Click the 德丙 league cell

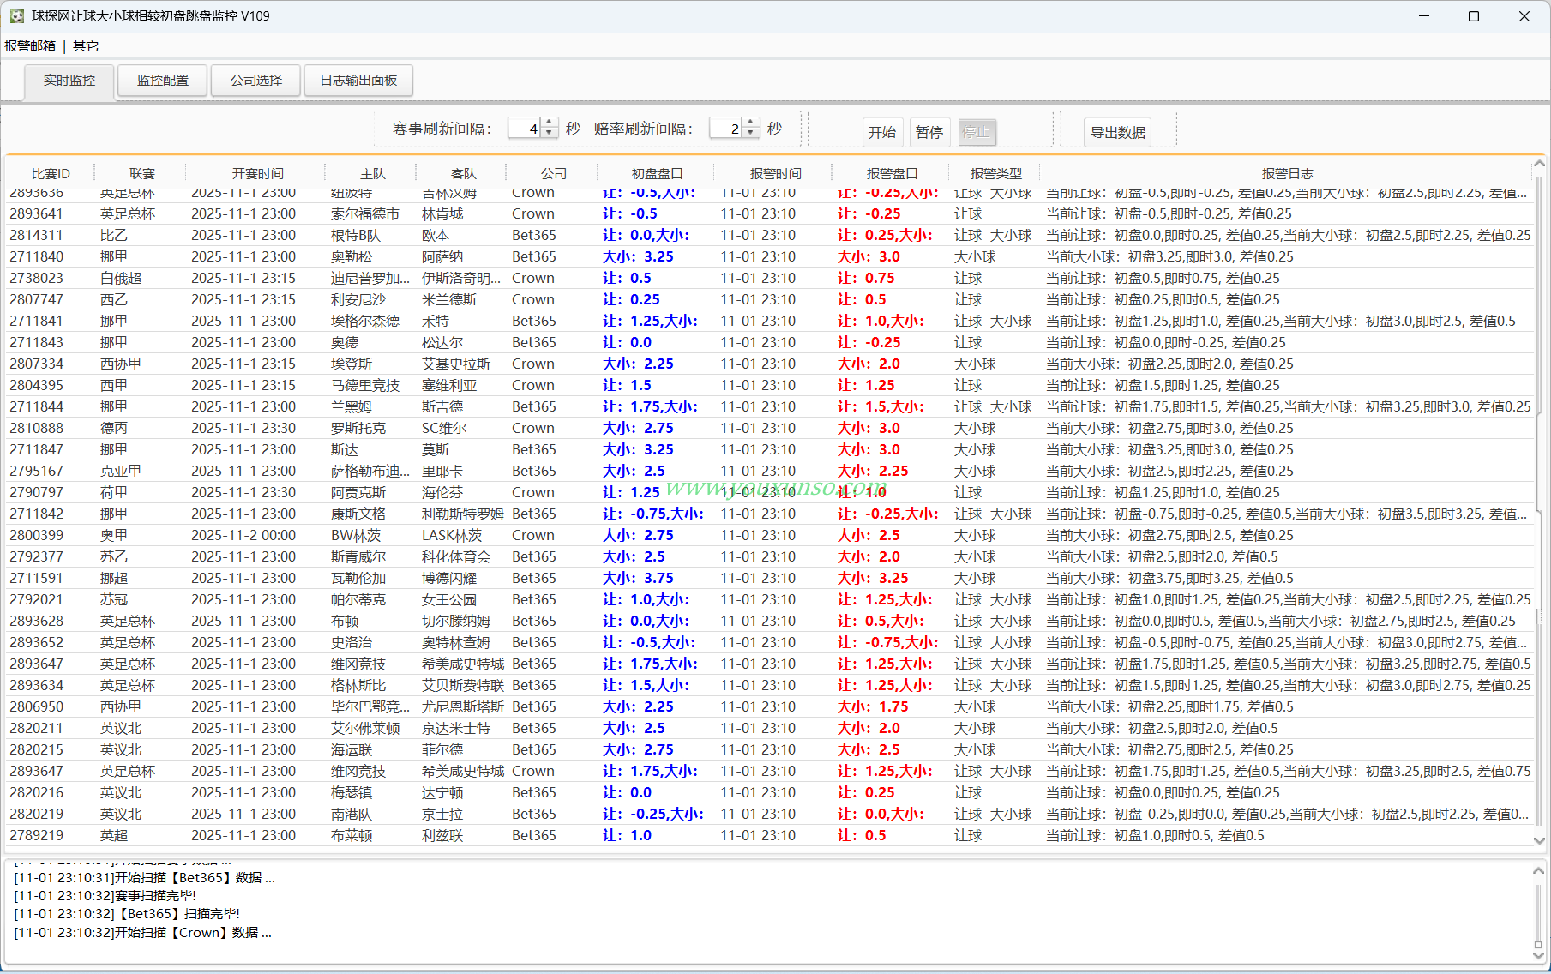[x=113, y=429]
